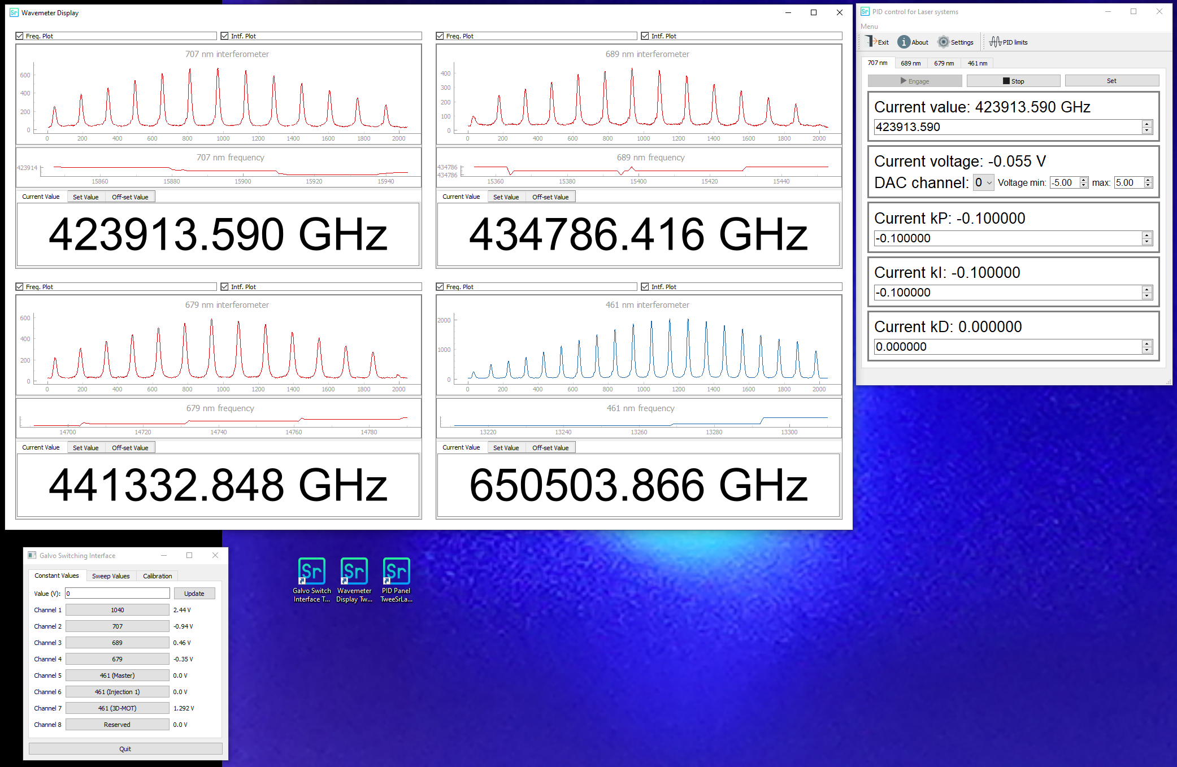The image size is (1177, 767).
Task: Click the 707 nm interferometer plot
Action: (219, 94)
